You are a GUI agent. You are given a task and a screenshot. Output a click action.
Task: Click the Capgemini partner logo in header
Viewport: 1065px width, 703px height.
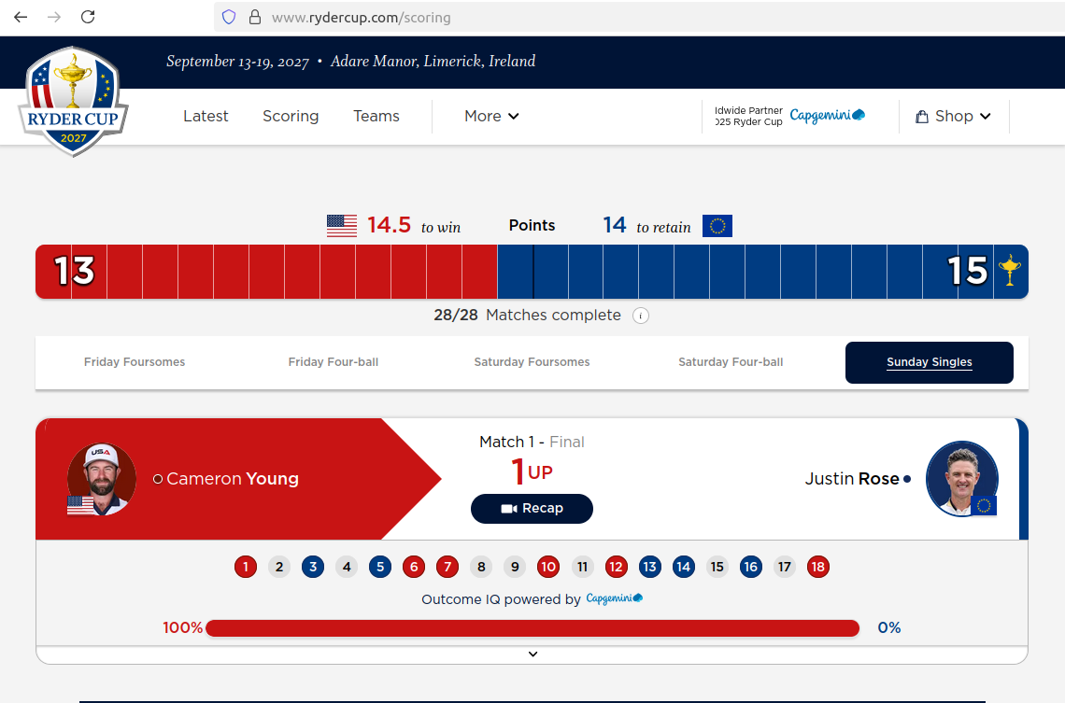pyautogui.click(x=827, y=116)
